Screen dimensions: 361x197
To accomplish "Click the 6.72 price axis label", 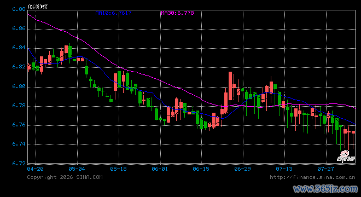I will coord(19,164).
